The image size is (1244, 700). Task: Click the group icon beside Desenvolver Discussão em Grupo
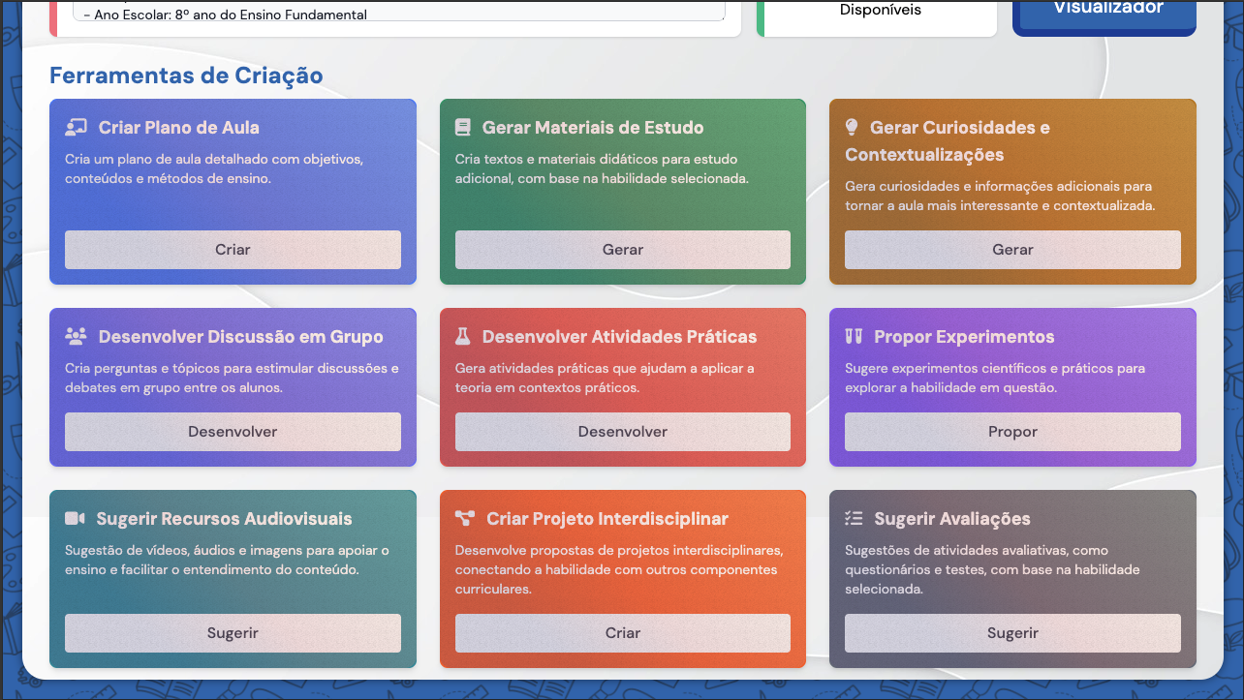tap(76, 337)
